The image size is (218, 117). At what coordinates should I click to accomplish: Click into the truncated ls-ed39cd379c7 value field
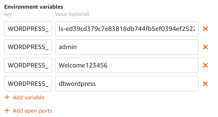pyautogui.click(x=127, y=29)
